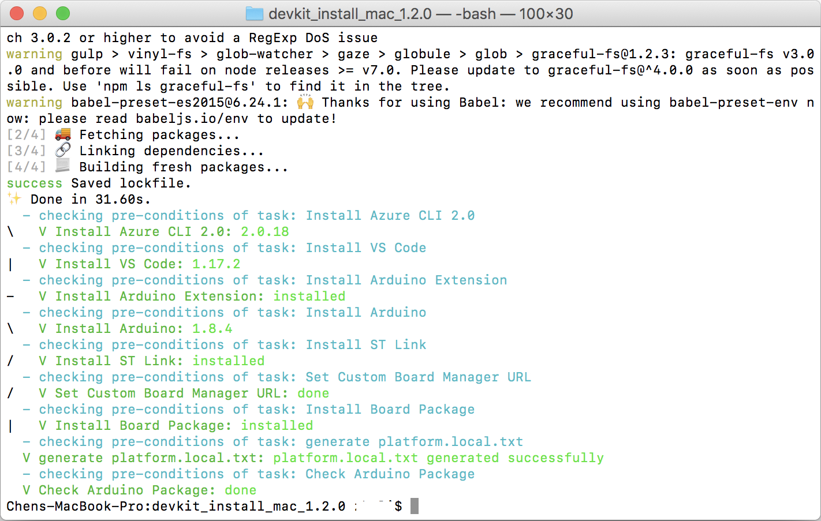Close the terminal window with the red button
The height and width of the screenshot is (521, 821).
click(17, 13)
